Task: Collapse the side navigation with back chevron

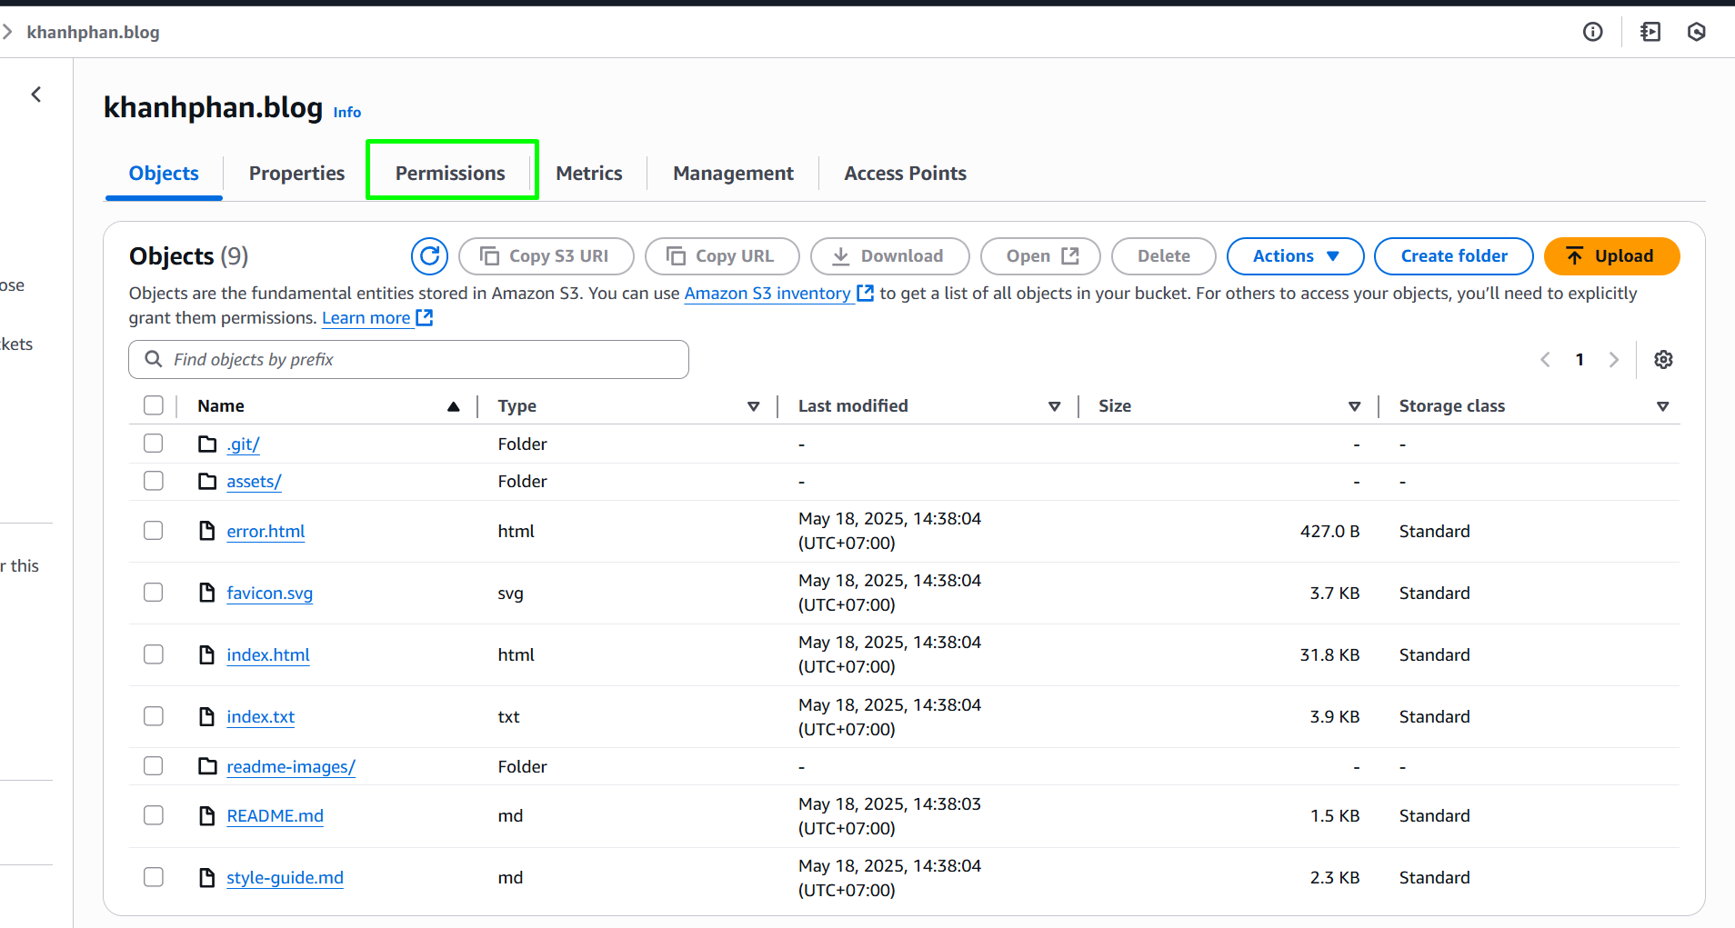Action: [x=36, y=95]
